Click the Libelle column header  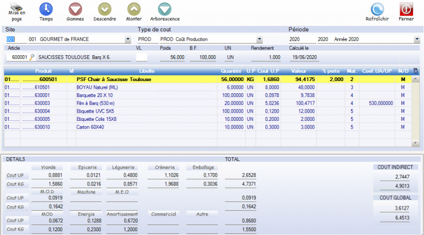147,71
